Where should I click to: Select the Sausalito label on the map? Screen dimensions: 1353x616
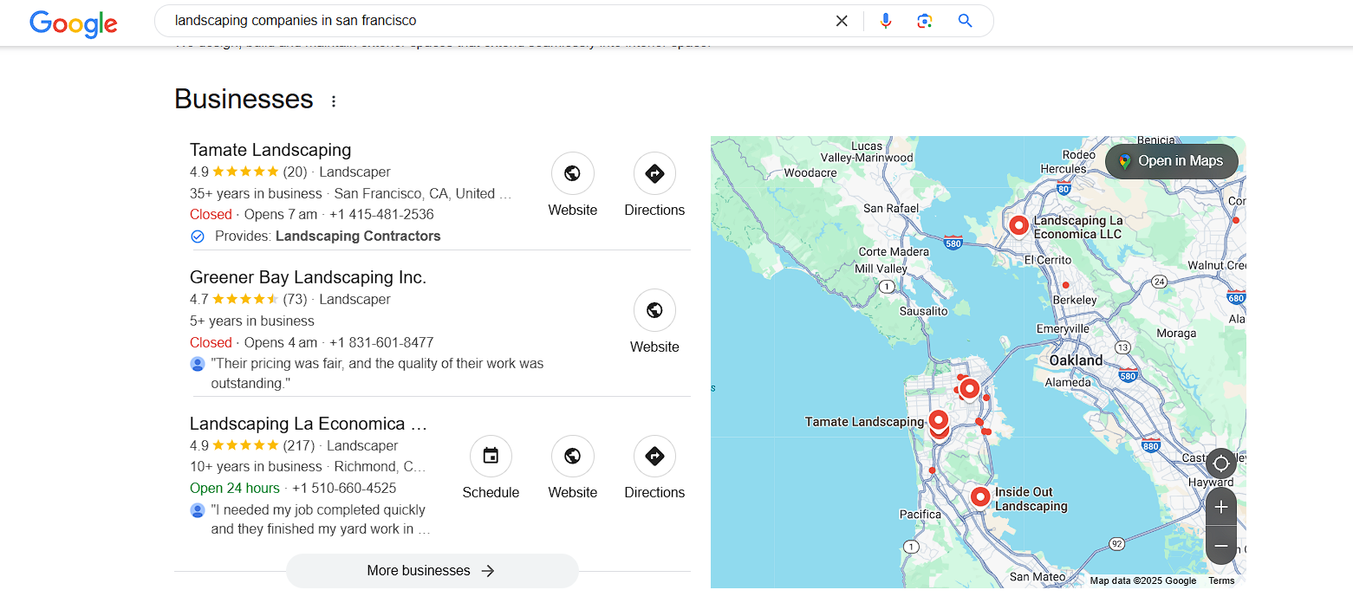point(925,311)
